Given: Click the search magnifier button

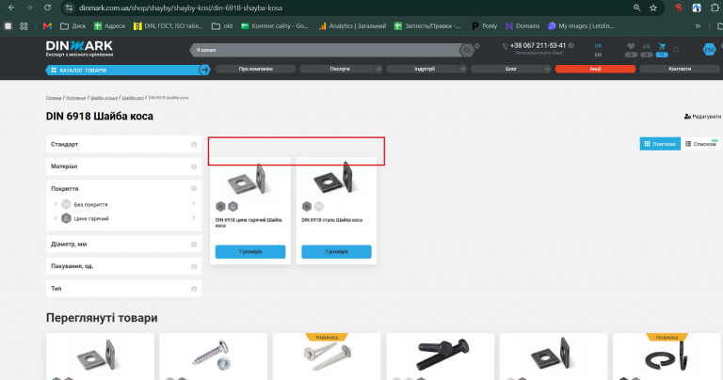Looking at the screenshot, I should 467,50.
